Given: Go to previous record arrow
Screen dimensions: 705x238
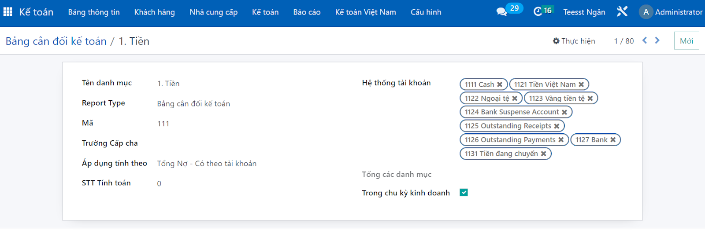Looking at the screenshot, I should coord(645,40).
